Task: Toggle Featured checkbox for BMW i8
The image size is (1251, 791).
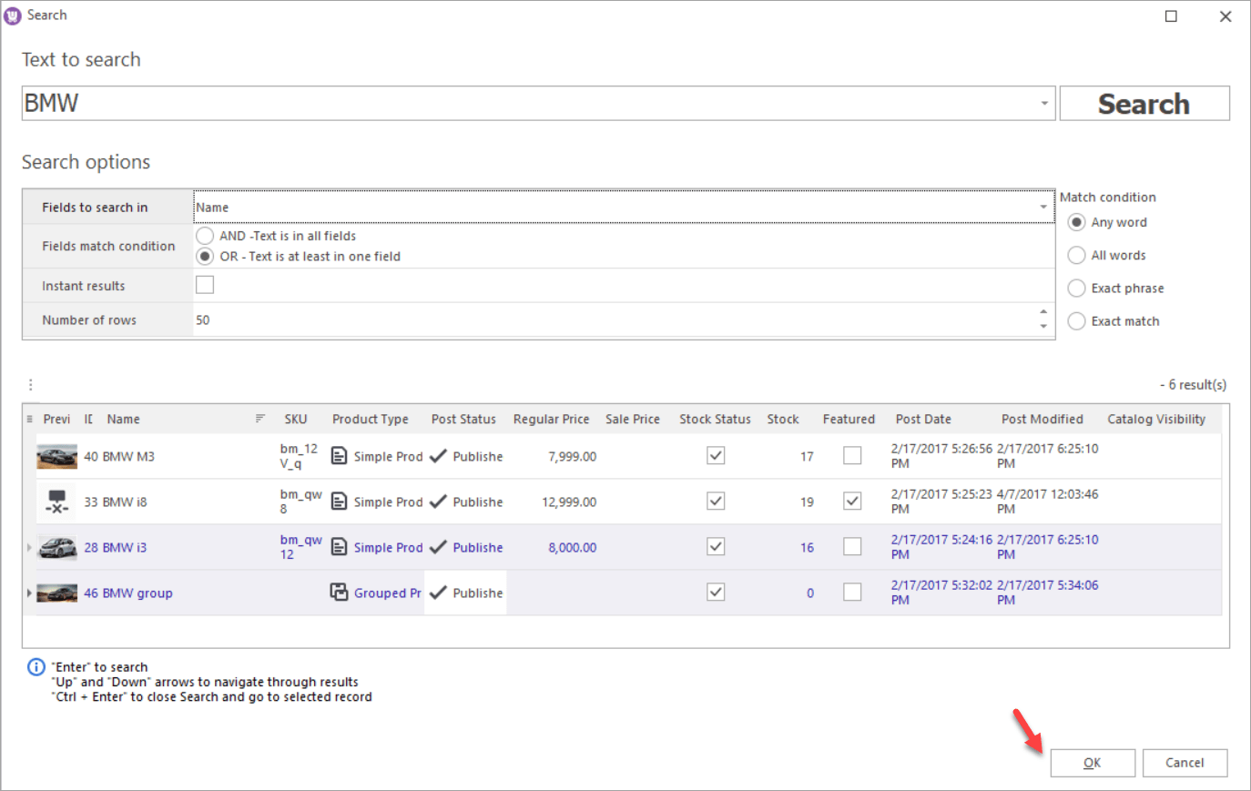Action: tap(852, 502)
